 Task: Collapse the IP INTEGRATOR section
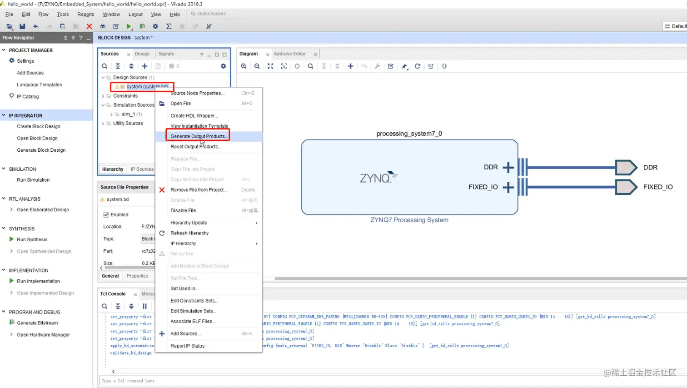(4, 115)
